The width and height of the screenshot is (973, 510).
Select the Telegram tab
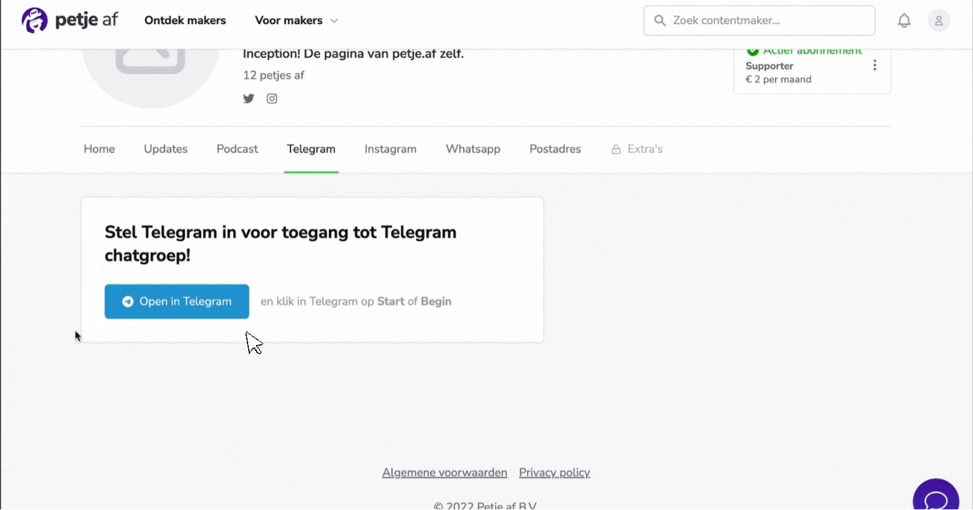(x=311, y=149)
